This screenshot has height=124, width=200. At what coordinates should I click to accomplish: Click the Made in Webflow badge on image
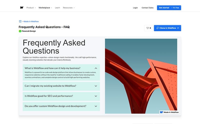[x=169, y=112]
